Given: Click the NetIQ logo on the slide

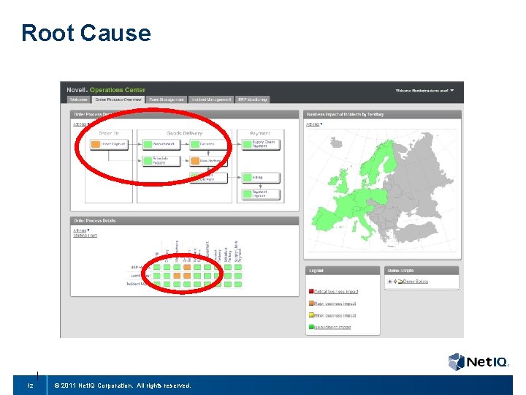Looking at the screenshot, I should [479, 362].
